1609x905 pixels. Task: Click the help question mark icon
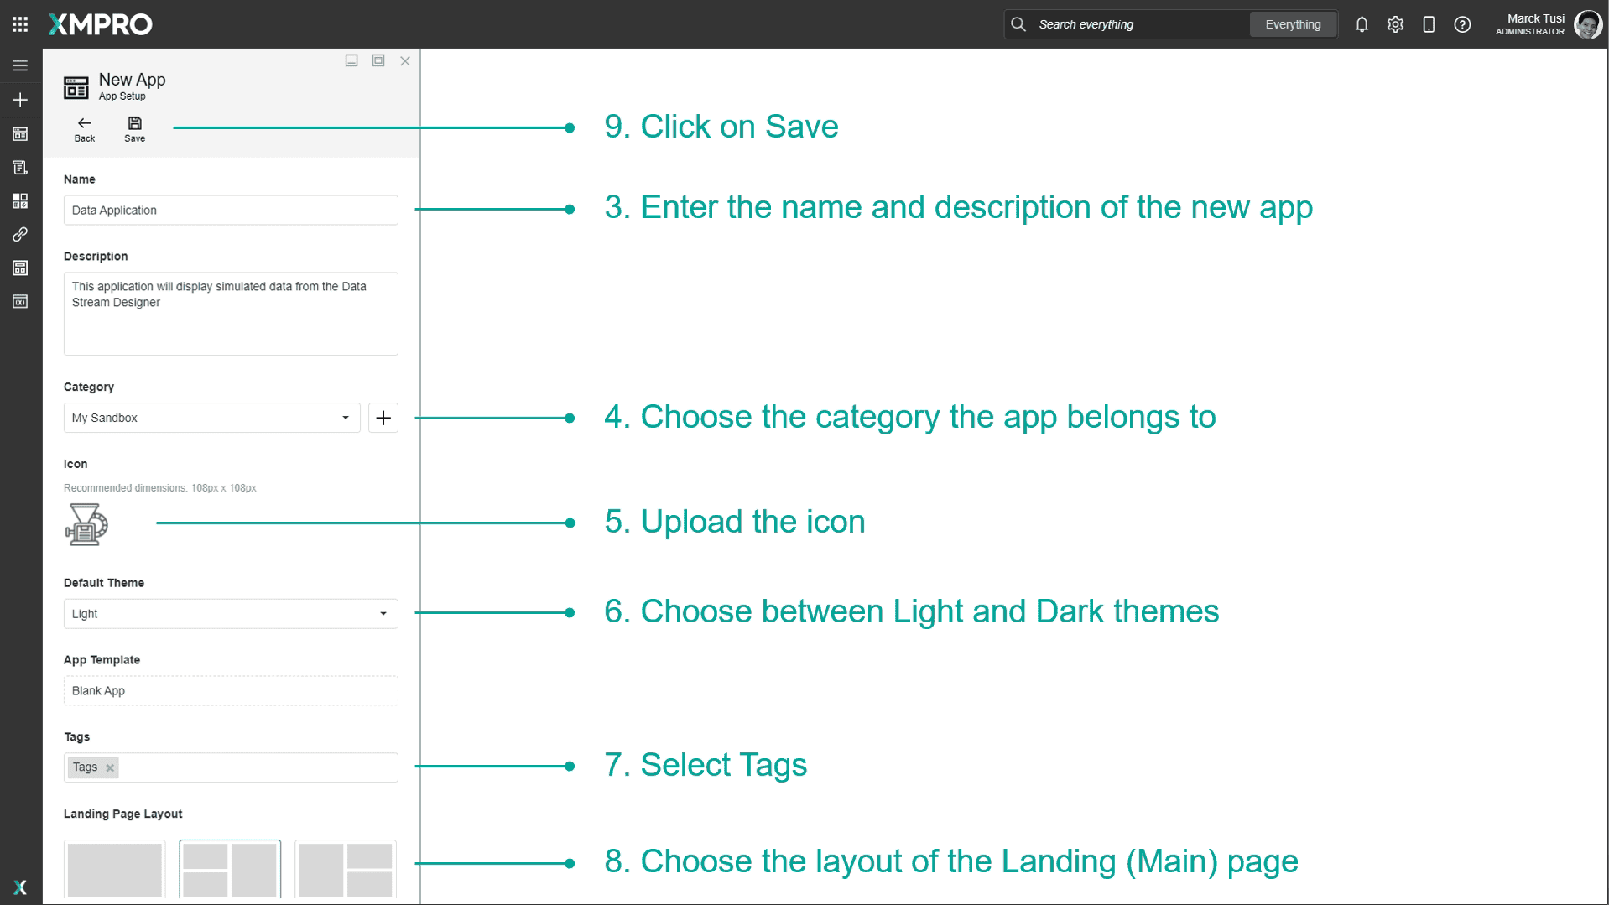point(1462,24)
